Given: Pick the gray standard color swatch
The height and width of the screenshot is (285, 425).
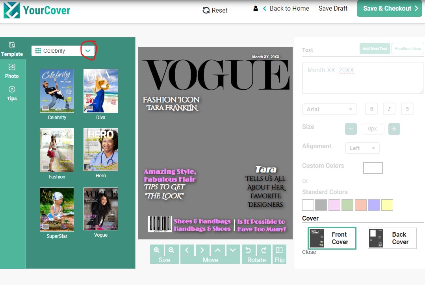Looking at the screenshot, I should click(x=321, y=205).
